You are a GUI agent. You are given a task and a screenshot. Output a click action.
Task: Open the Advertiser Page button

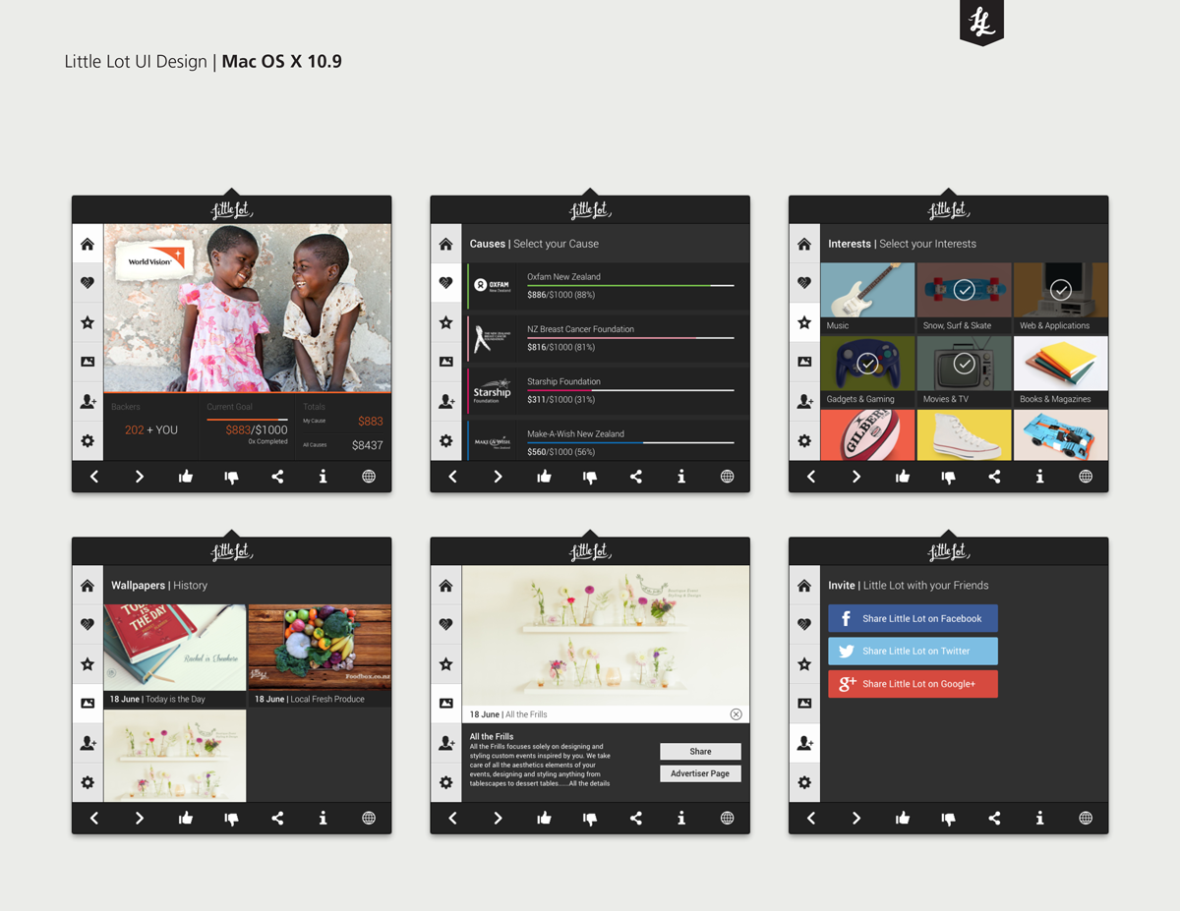700,773
